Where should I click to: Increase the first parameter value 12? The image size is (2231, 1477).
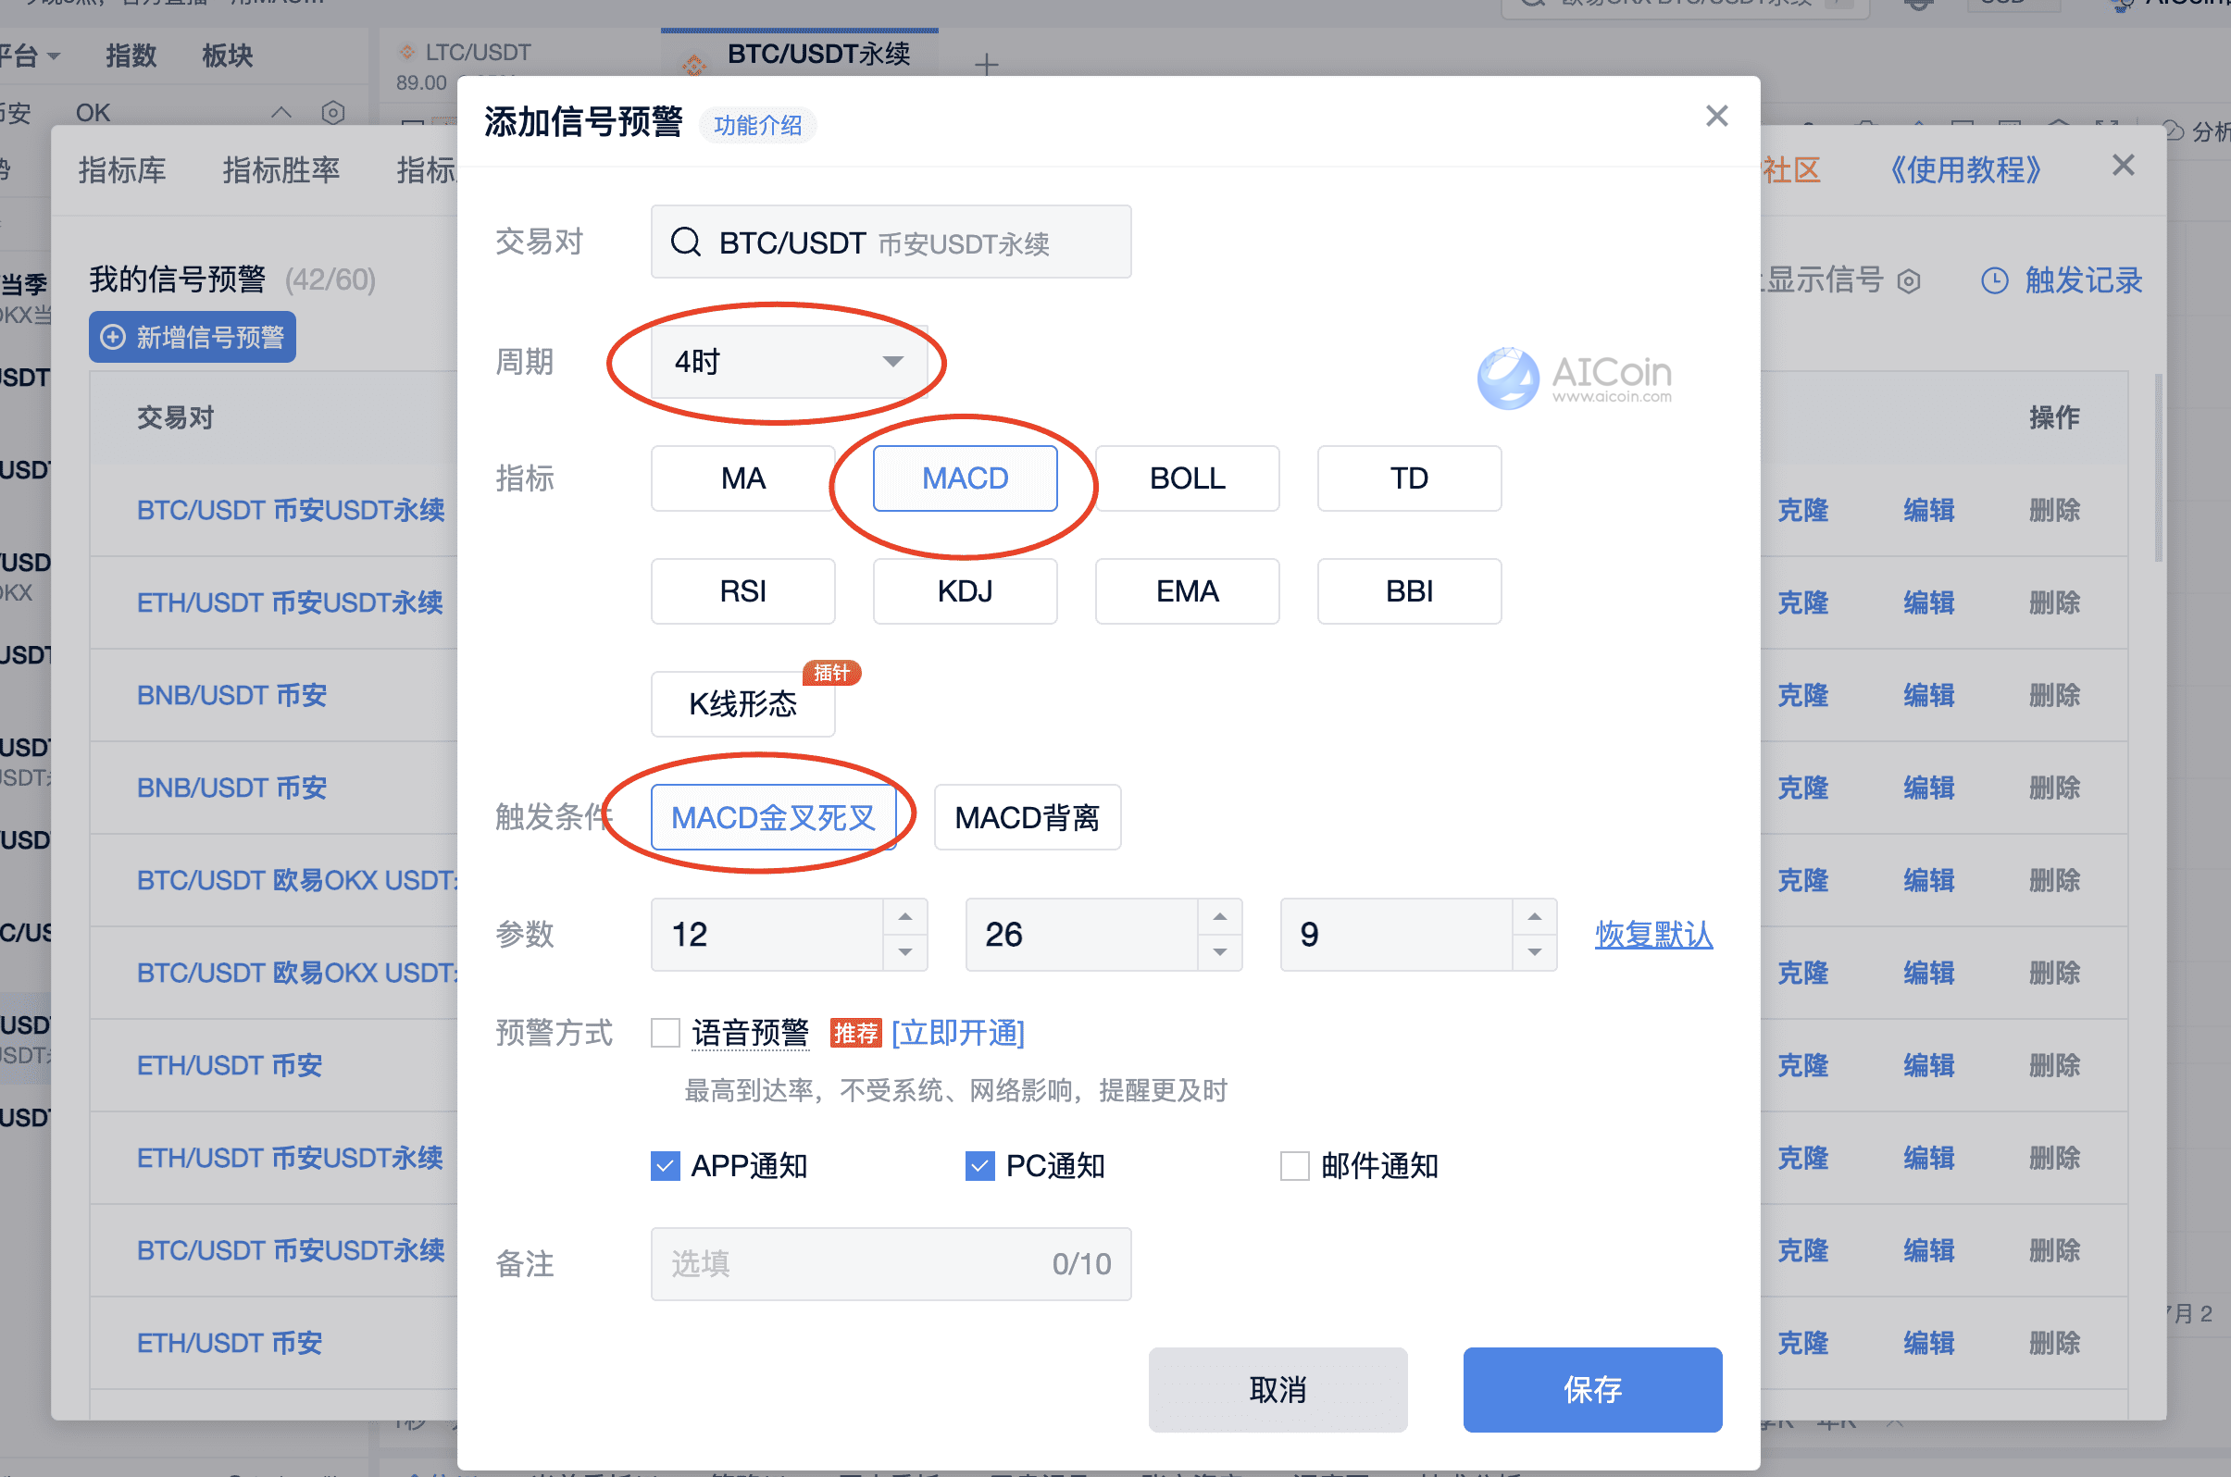[905, 916]
